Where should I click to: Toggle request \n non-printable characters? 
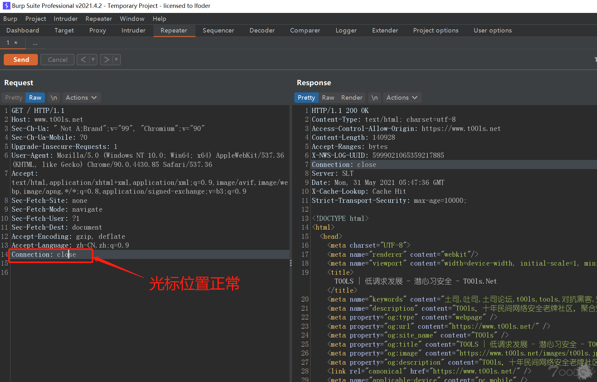point(54,98)
